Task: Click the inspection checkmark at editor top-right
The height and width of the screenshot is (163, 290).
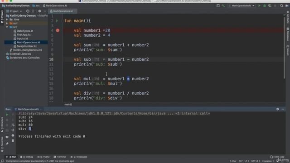Action: click(284, 15)
